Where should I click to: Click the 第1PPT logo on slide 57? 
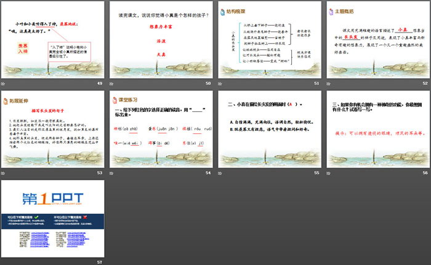[53, 199]
